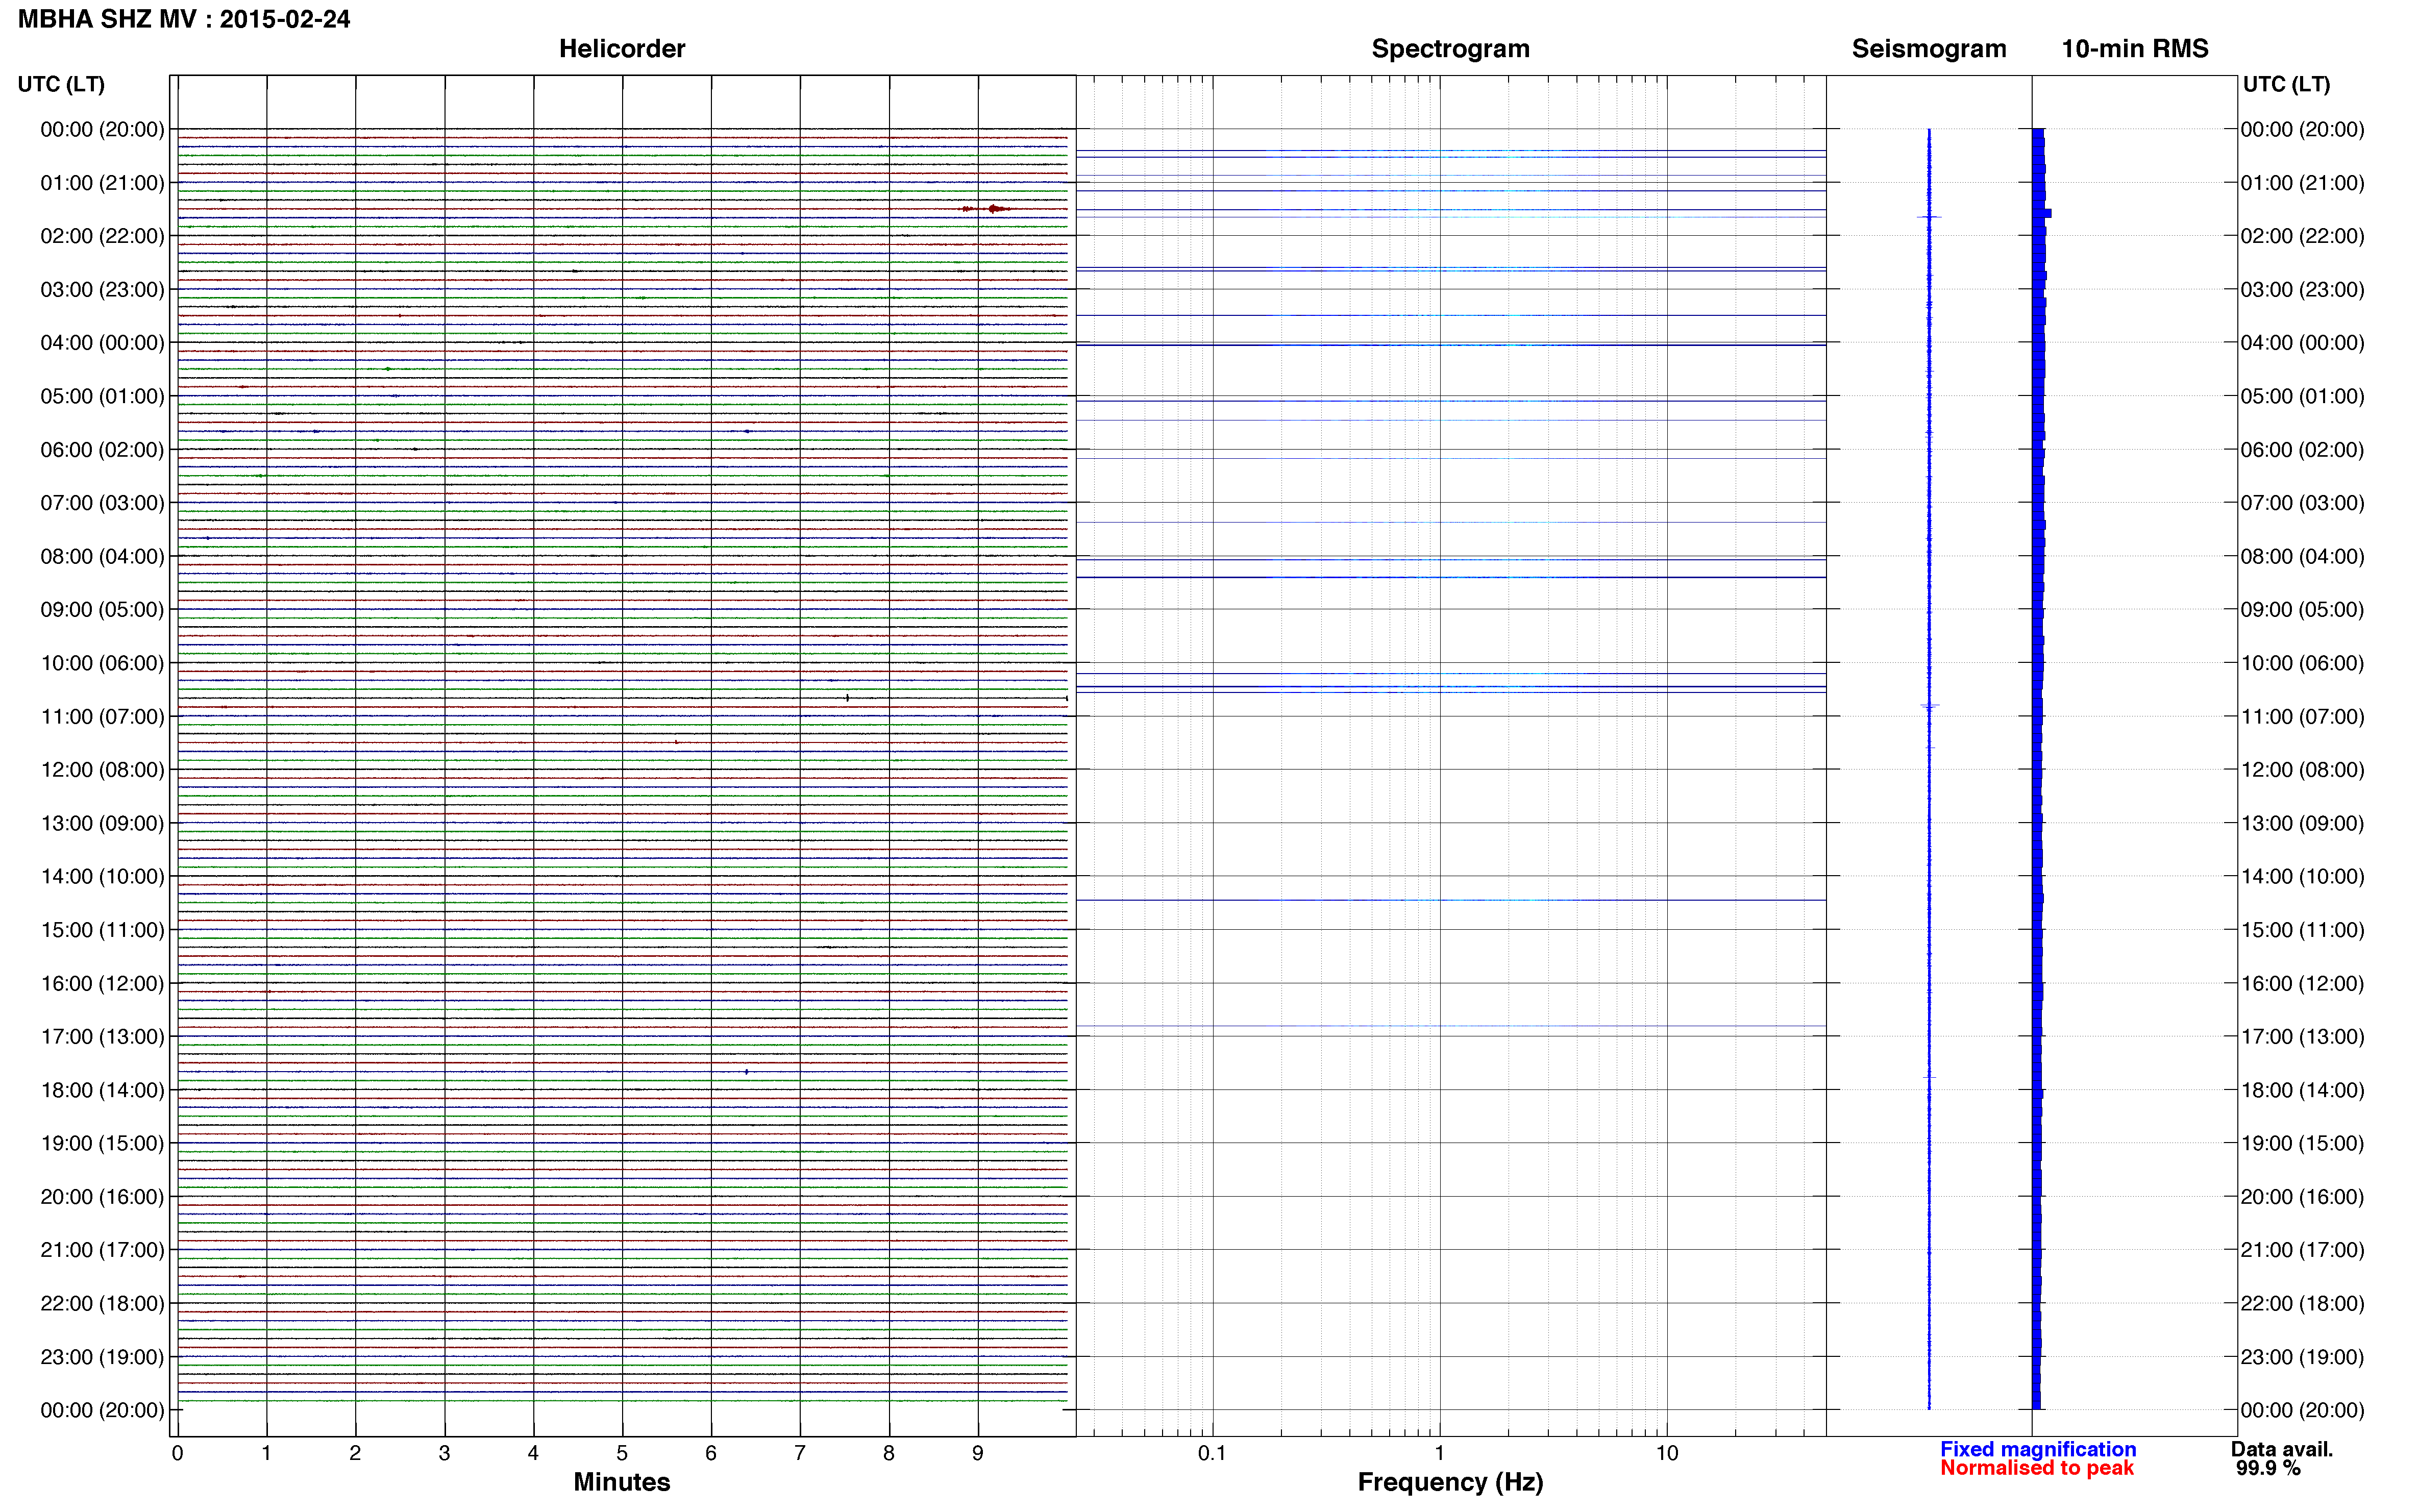Click the red Normalised to peak legend text
The width and height of the screenshot is (2419, 1512).
tap(2037, 1468)
